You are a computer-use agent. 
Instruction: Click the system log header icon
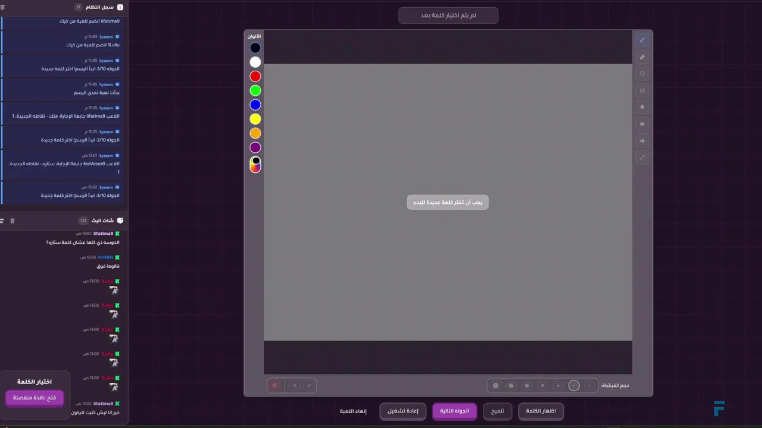(120, 7)
